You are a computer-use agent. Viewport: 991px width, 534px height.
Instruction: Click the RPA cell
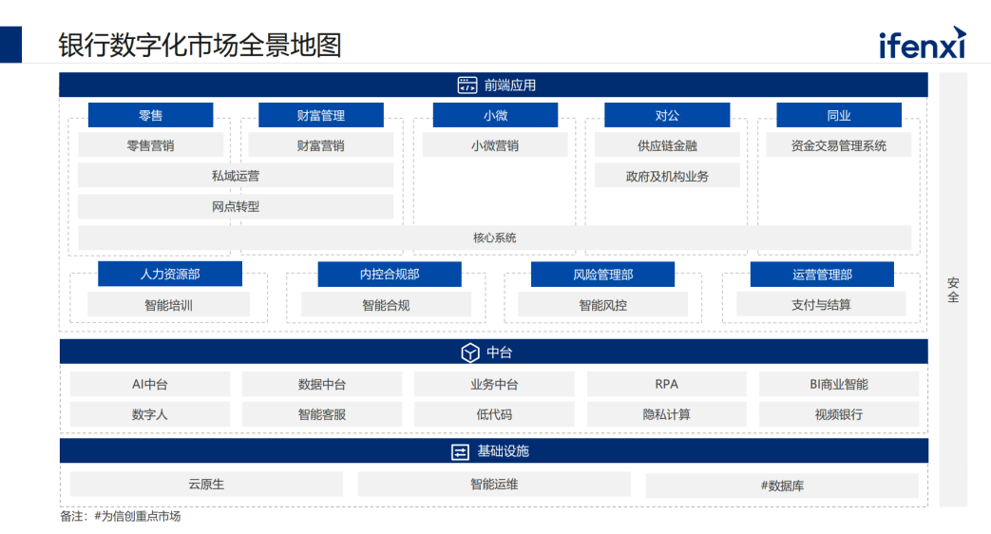click(x=667, y=385)
